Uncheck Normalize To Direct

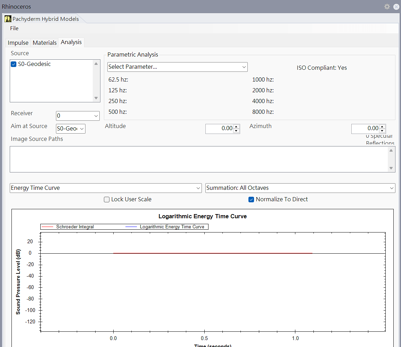[251, 200]
